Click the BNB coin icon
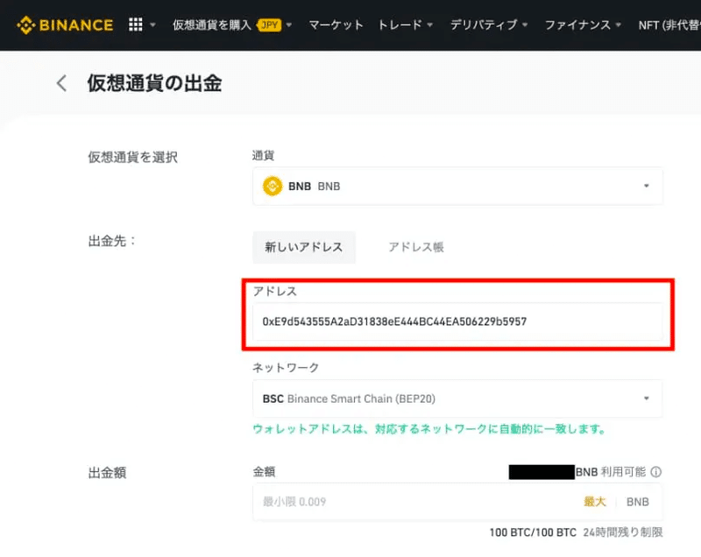The image size is (701, 557). coord(273,187)
